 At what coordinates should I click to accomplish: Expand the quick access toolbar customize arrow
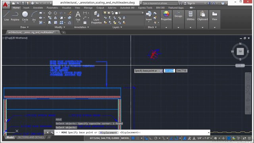51,3
